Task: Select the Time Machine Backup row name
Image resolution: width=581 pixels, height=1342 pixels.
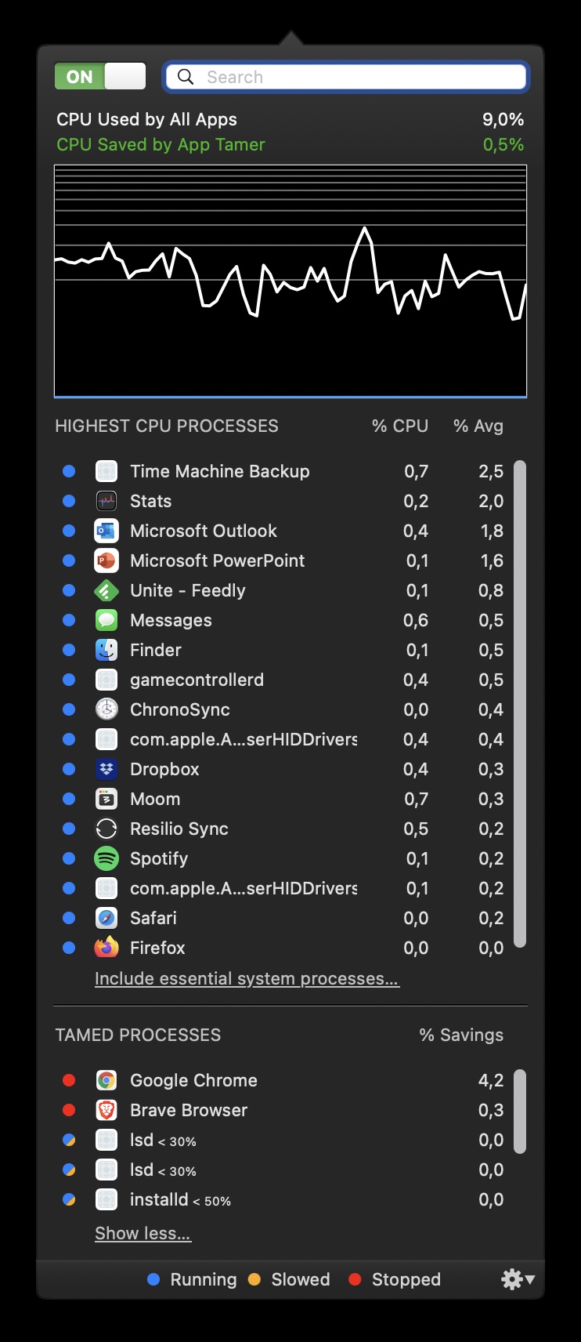Action: (220, 471)
